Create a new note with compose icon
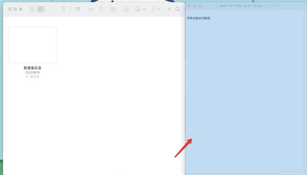The image size is (307, 175). coord(78,9)
